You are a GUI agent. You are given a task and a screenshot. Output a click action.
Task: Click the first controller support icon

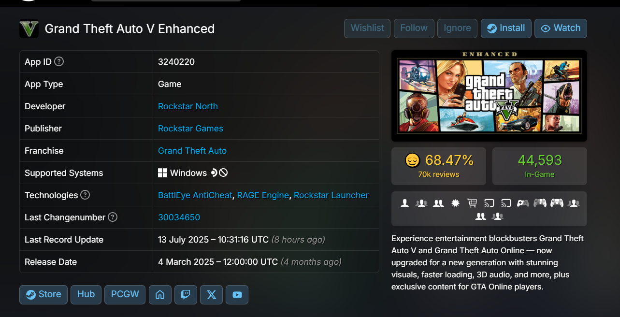(523, 203)
